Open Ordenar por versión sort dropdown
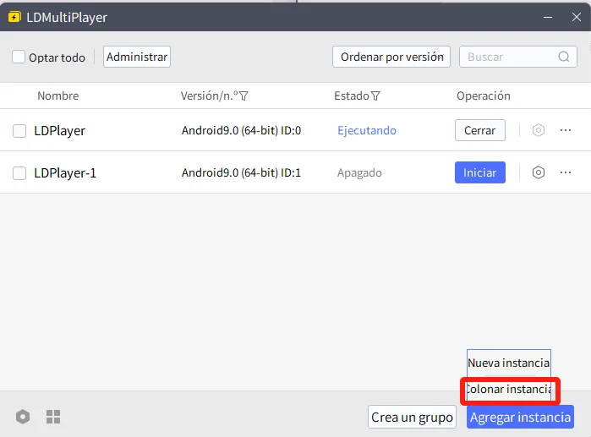This screenshot has width=591, height=437. click(x=391, y=57)
